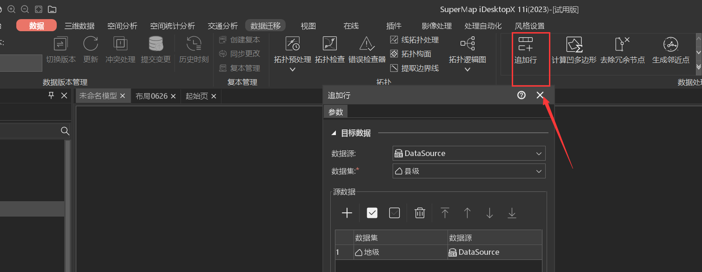Click the select-all checkbox icon in source toolbar
Viewport: 702px width, 272px height.
tap(372, 213)
